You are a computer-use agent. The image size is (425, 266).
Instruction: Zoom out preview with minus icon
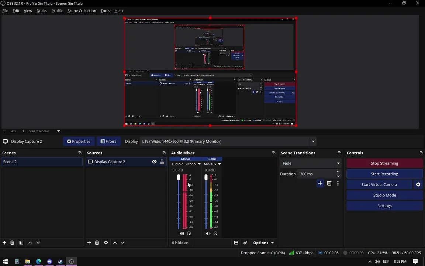(4, 131)
